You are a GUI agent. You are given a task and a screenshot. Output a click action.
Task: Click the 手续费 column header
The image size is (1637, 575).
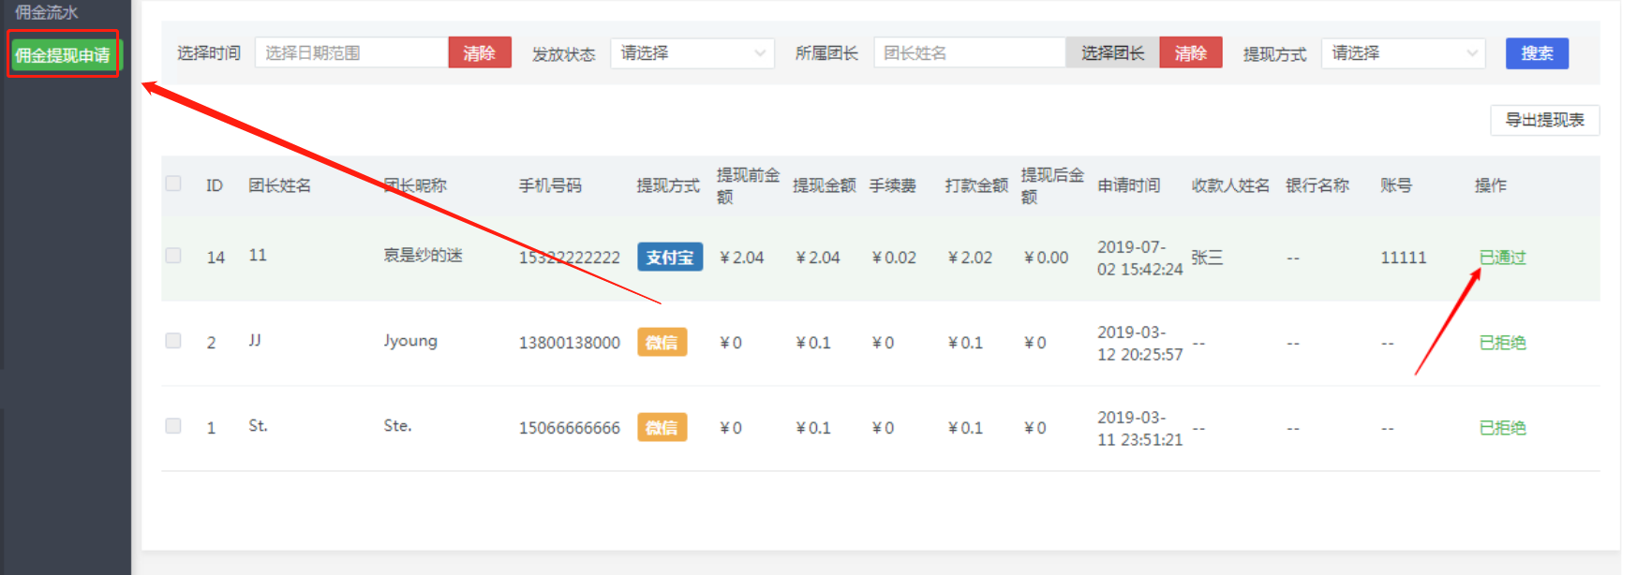[x=892, y=185]
